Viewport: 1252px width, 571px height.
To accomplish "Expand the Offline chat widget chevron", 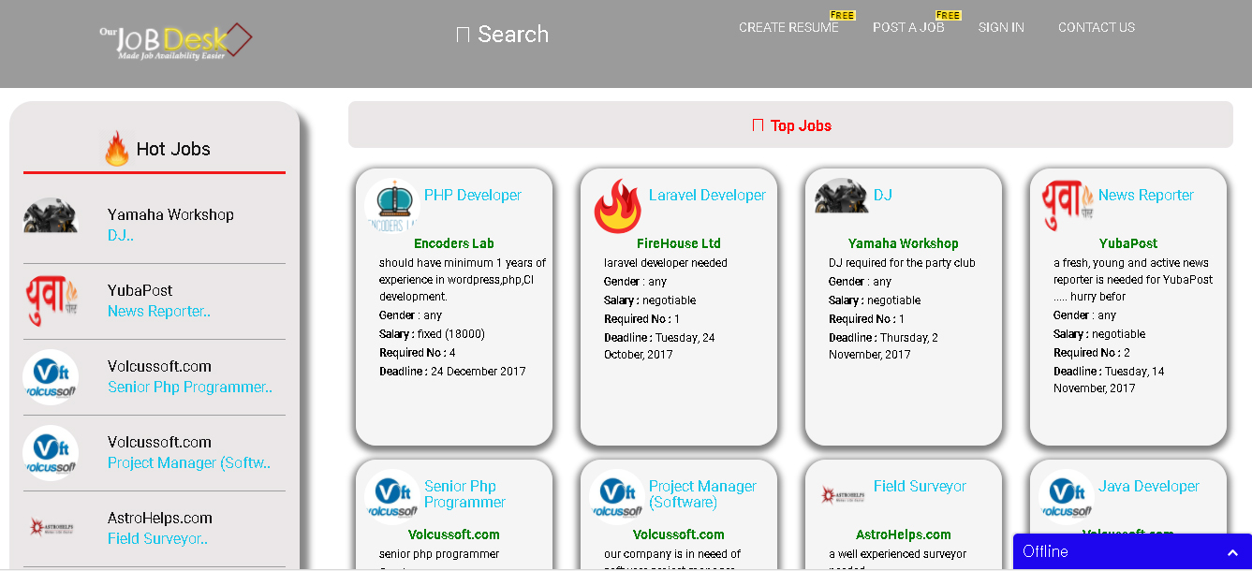I will tap(1230, 552).
